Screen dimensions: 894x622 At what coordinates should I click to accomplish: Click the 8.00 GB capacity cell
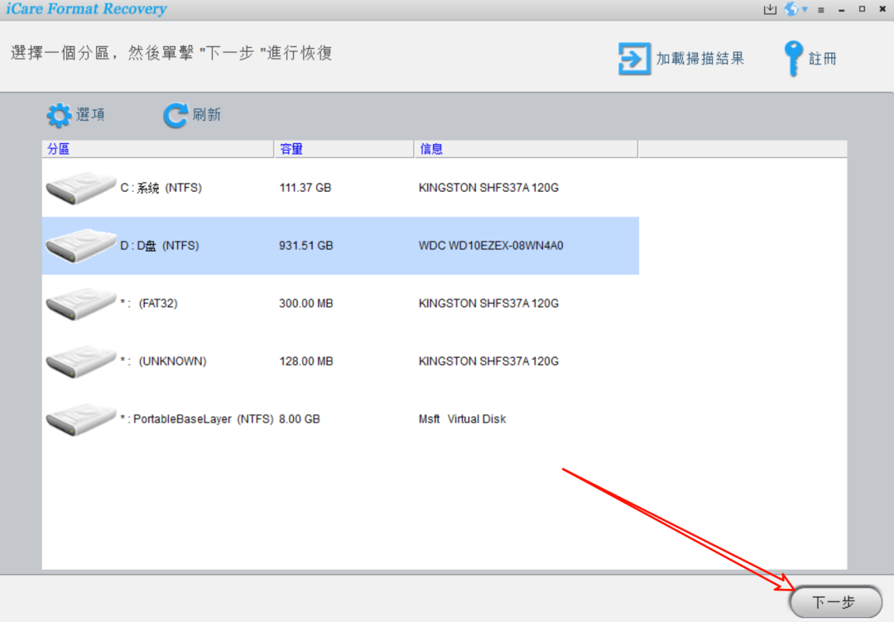(x=300, y=419)
